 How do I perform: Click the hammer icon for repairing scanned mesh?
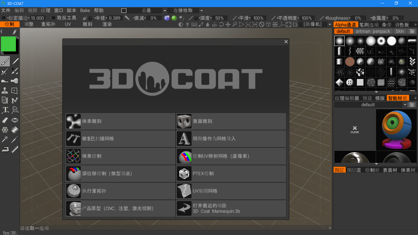[x=73, y=139]
